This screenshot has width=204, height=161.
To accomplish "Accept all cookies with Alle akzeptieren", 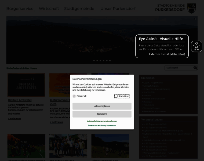I will 102,106.
